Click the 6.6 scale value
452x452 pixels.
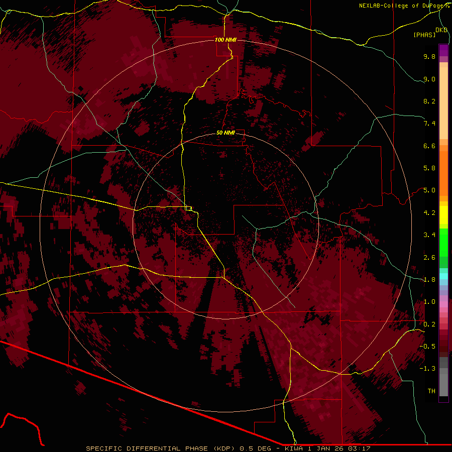coord(429,146)
